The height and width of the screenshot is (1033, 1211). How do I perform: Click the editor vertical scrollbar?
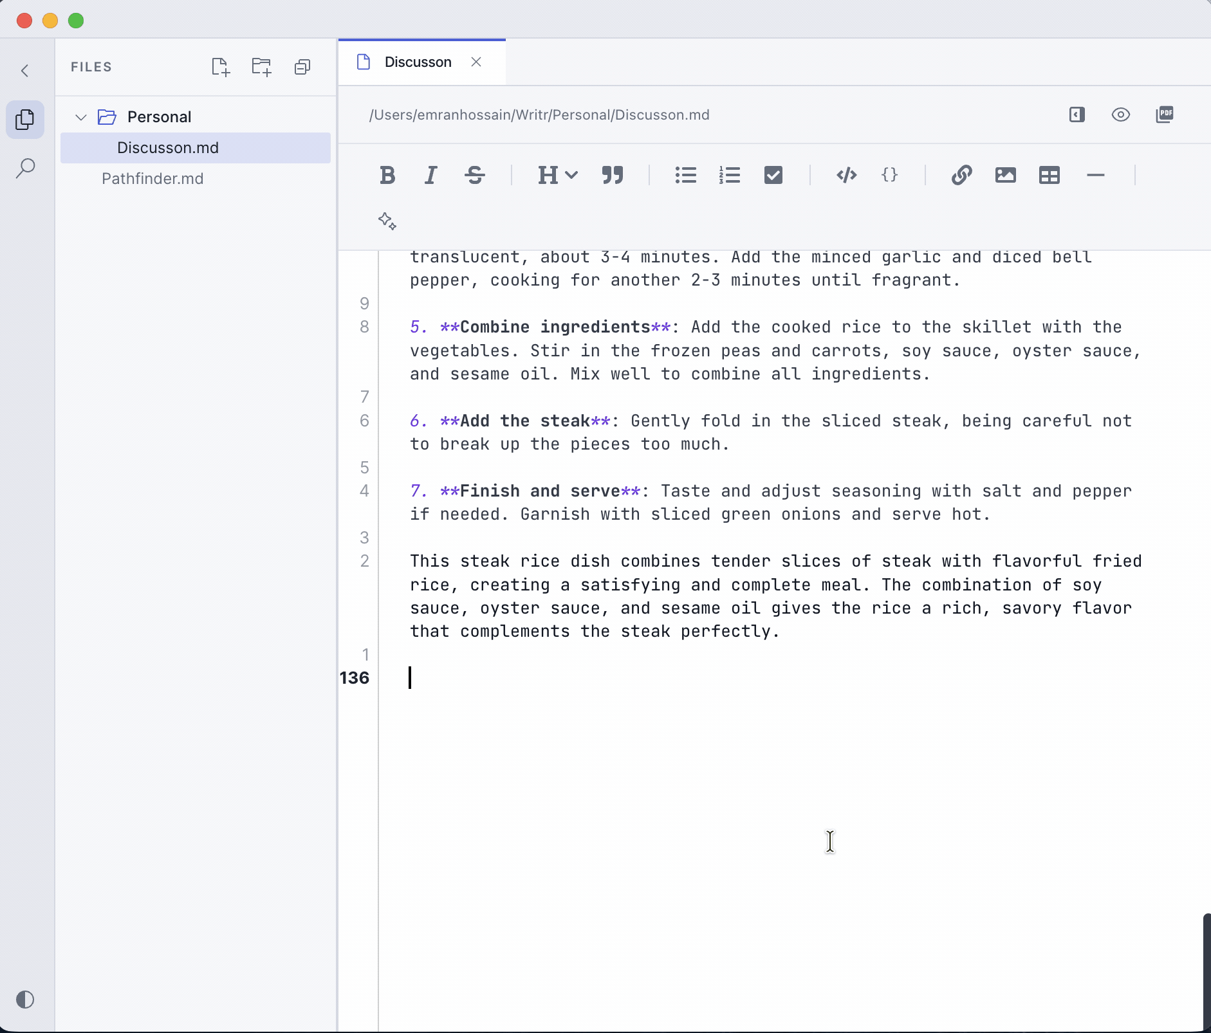[x=1206, y=971]
